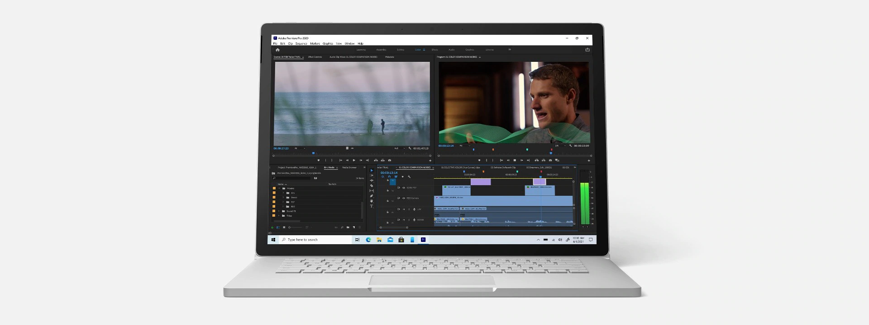Viewport: 869px width, 325px height.
Task: Click the Audio workspace button
Action: coord(451,50)
